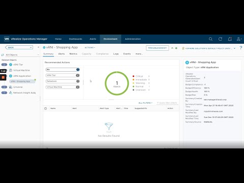
Task: Refresh using the circular arrow icon
Action: (220, 39)
